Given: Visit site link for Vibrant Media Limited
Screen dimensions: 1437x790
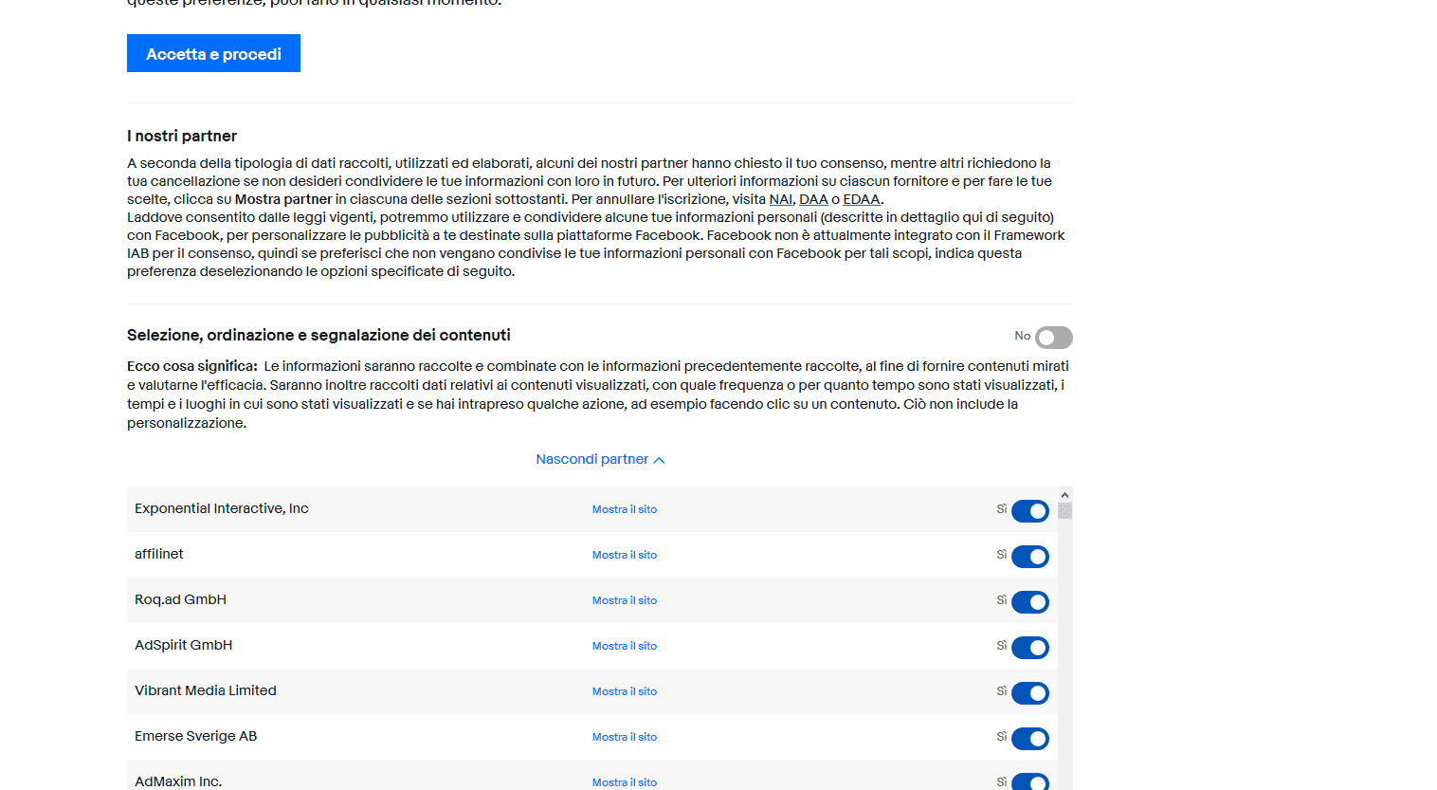Looking at the screenshot, I should [625, 692].
